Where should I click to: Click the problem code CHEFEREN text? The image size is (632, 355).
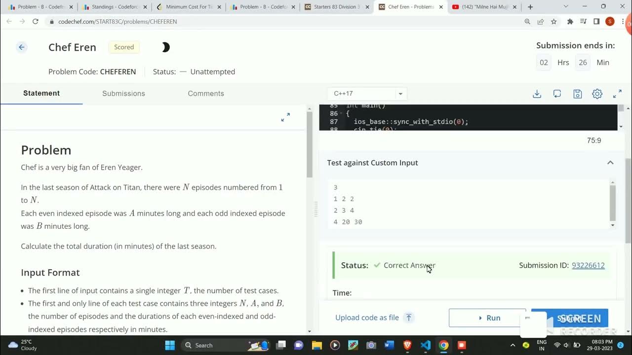tap(118, 71)
